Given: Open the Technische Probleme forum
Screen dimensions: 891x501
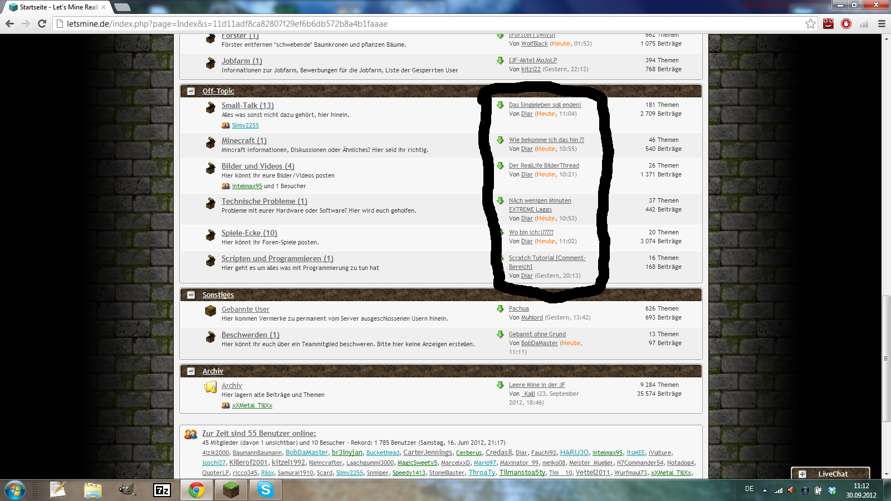Looking at the screenshot, I should click(258, 201).
